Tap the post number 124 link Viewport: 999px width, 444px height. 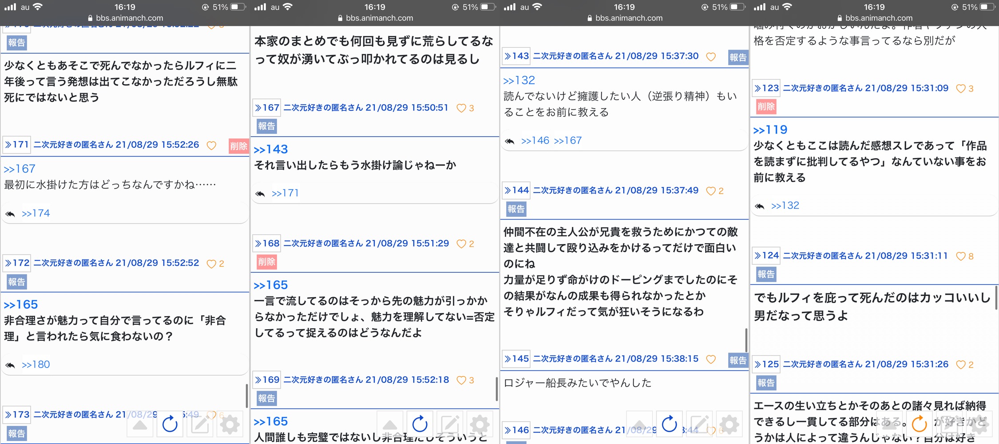tap(766, 255)
